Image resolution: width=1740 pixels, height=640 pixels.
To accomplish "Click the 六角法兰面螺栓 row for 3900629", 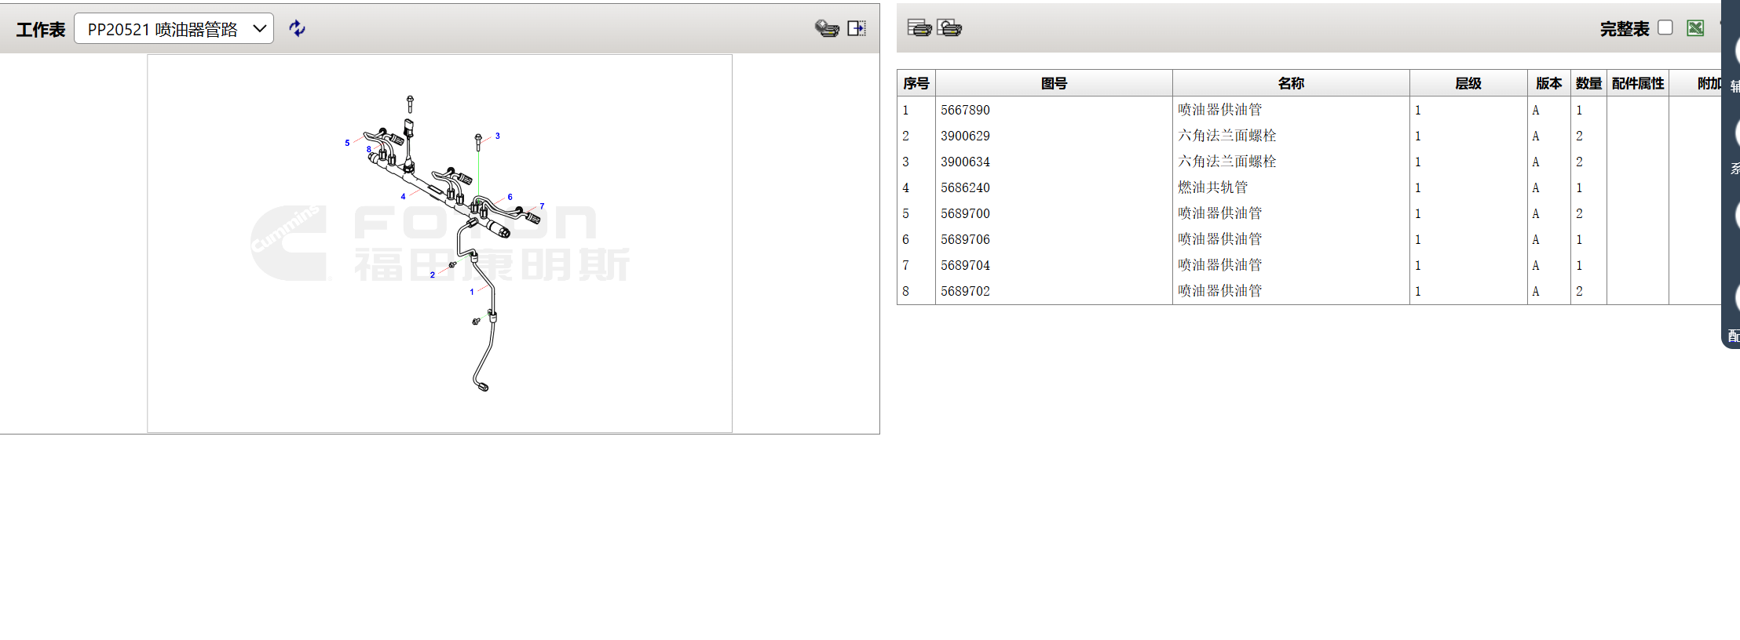I will click(x=1226, y=136).
